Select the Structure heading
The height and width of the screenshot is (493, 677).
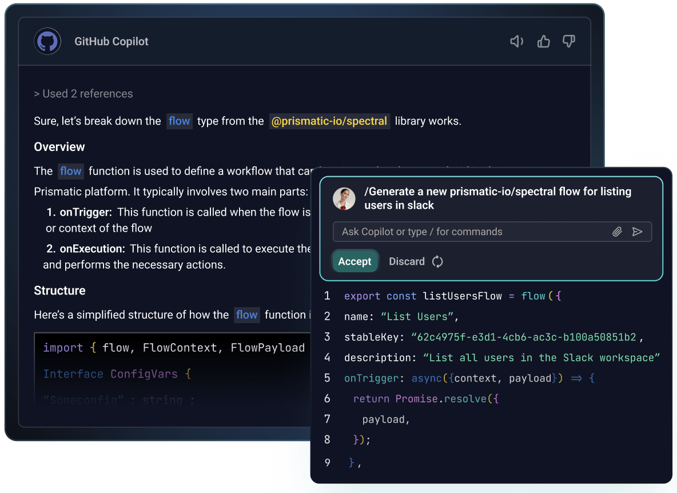(59, 291)
